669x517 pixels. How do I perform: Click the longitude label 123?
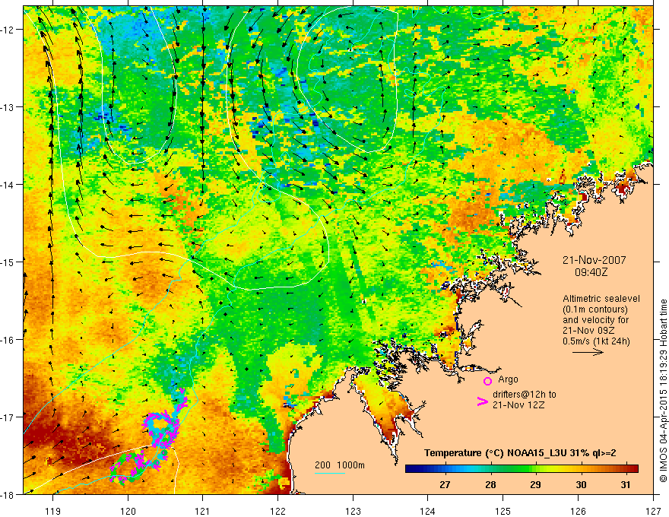tap(353, 511)
